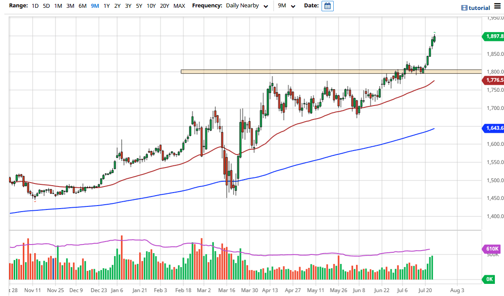
Task: Expand the 9M period dropdown
Action: (286, 6)
